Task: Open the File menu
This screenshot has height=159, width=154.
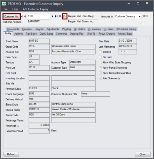Action: 6,9
